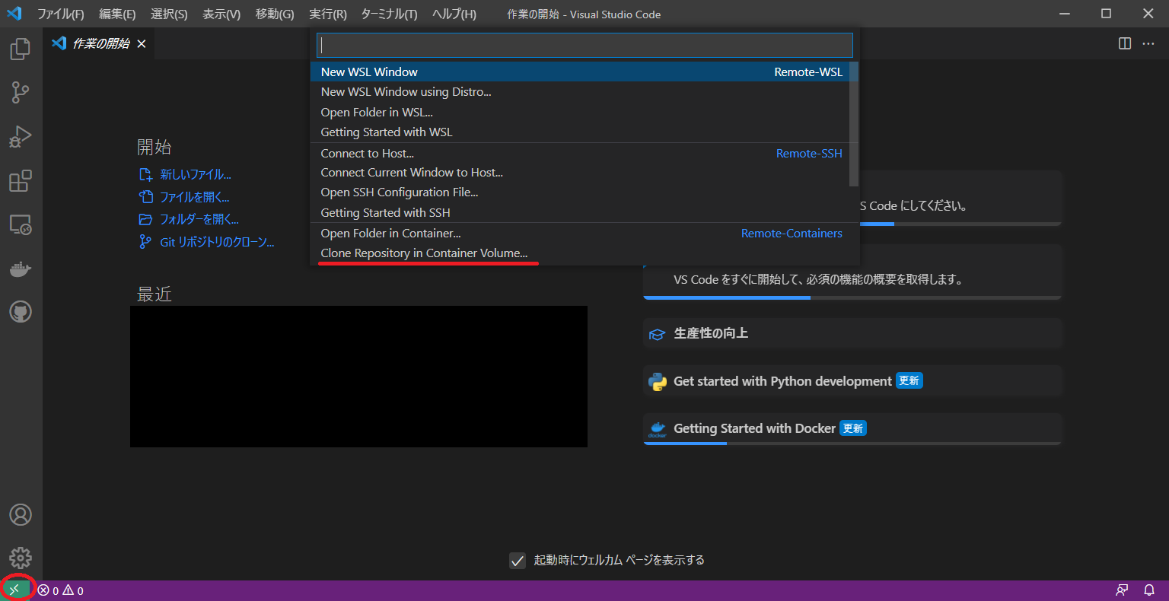Click the Getting Started with Docker progress bar

tap(685, 442)
